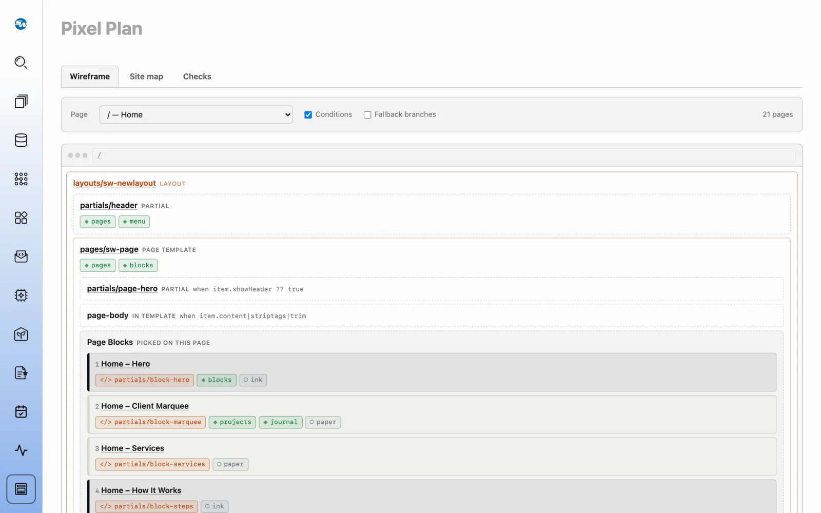Viewport: 821px width, 513px height.
Task: Open the document star icon in sidebar
Action: coord(21,373)
